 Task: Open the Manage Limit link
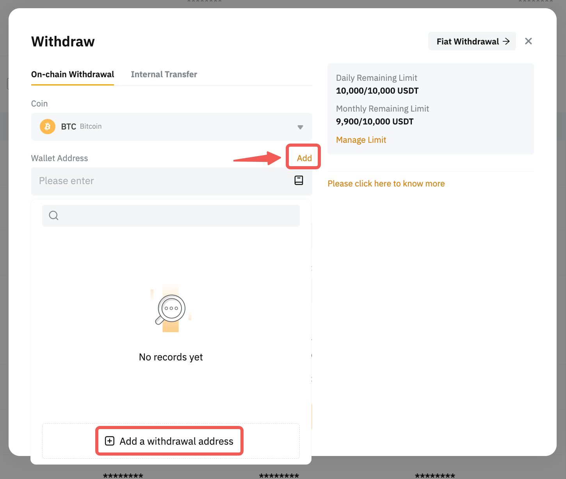(361, 140)
